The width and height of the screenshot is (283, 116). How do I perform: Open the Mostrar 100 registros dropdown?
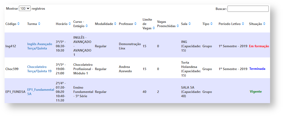pyautogui.click(x=25, y=9)
